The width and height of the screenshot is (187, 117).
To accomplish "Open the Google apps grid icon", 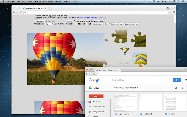I will click(186, 80).
